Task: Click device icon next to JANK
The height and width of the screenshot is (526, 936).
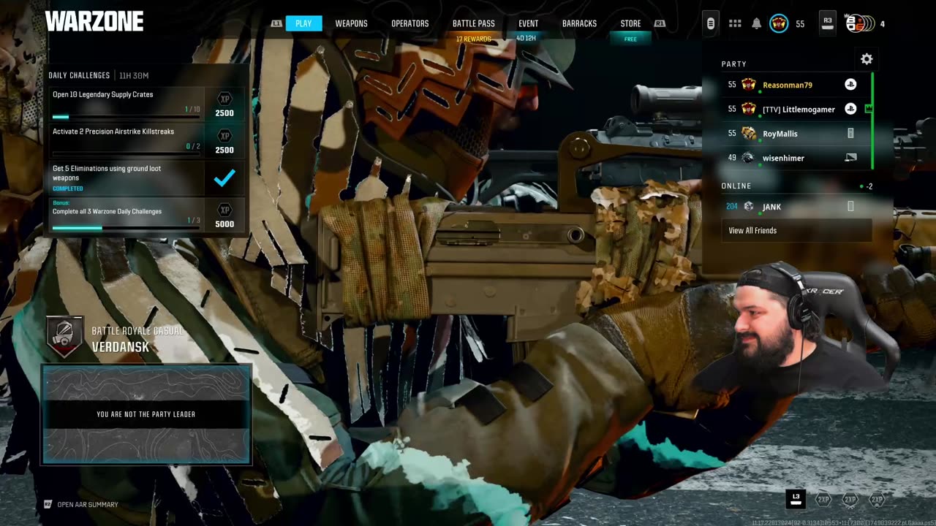Action: coord(850,207)
